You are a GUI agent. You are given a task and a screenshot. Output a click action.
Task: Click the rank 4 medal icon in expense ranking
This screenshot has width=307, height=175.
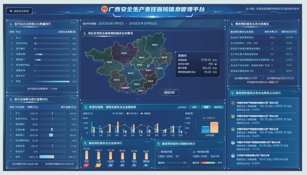click(233, 142)
